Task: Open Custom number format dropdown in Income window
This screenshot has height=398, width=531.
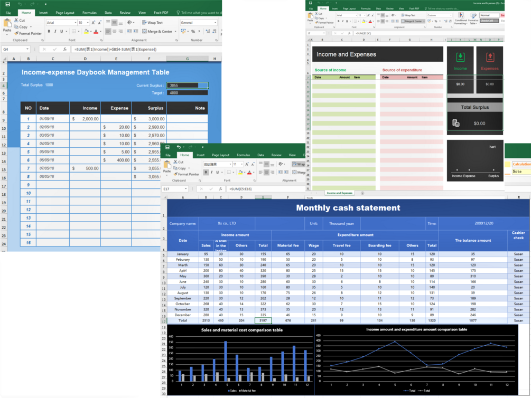Action: [451, 15]
